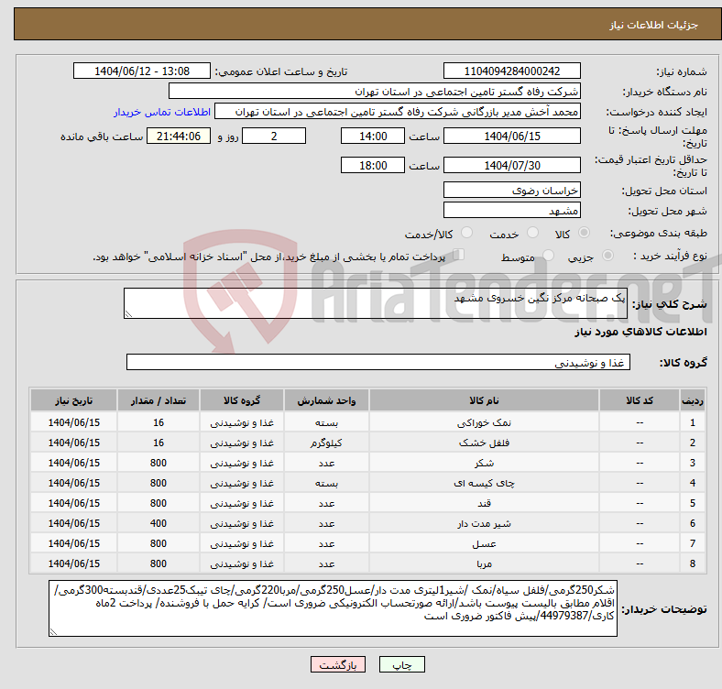This screenshot has height=689, width=722.
Task: Click the گروه کالا column header
Action: 242,400
